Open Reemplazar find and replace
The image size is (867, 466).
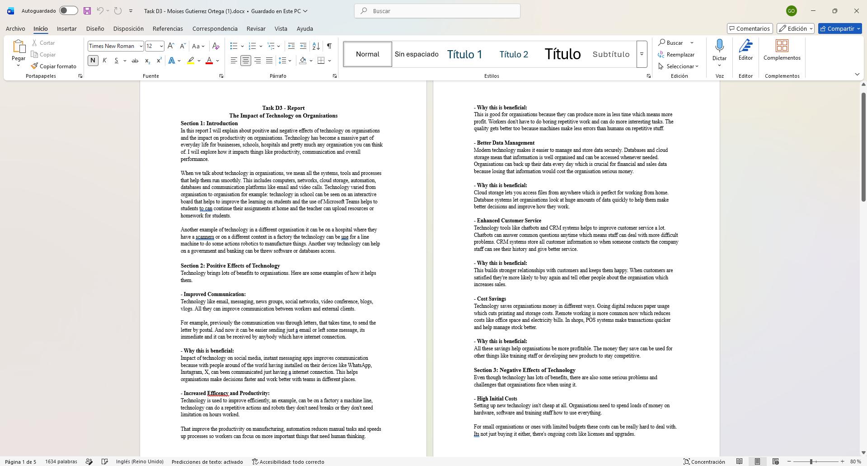click(676, 55)
